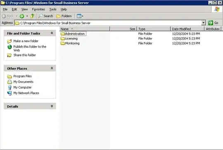This screenshot has height=150, width=223.
Task: Sort by the Type column header
Action: 154,29
